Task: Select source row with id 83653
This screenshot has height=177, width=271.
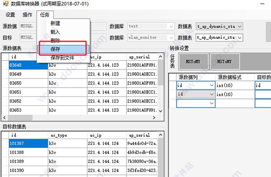Action: 28,110
